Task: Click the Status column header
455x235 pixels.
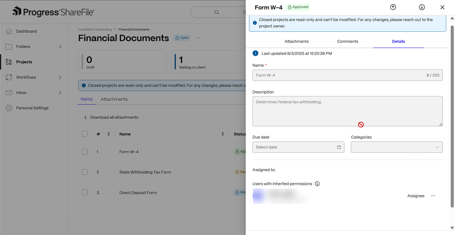Action: pos(239,134)
